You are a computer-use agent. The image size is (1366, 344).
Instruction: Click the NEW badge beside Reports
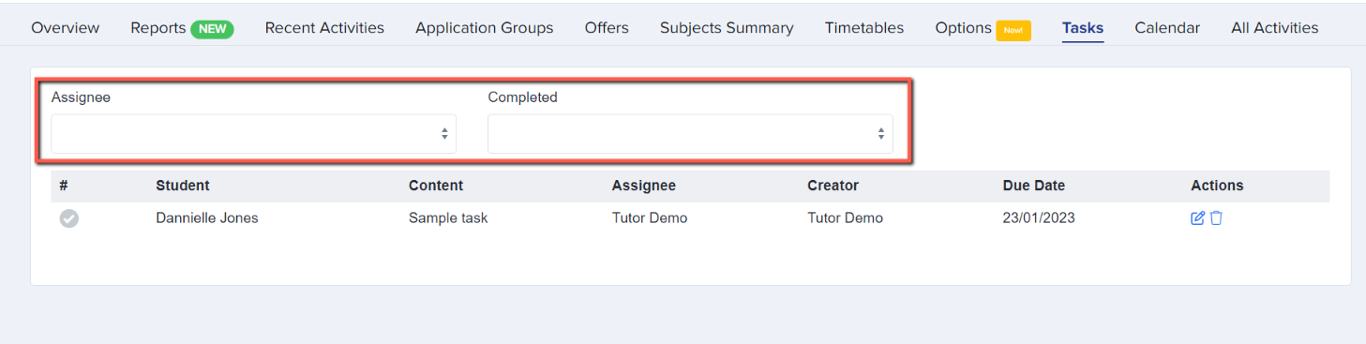(212, 29)
